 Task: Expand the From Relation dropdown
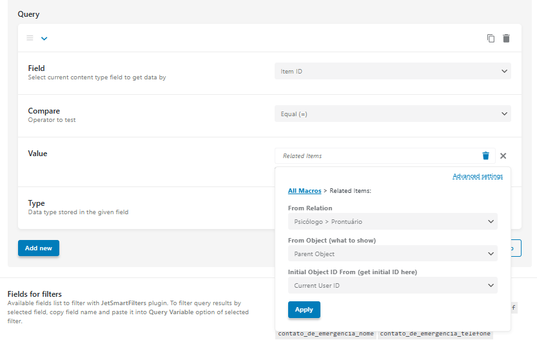pos(393,222)
